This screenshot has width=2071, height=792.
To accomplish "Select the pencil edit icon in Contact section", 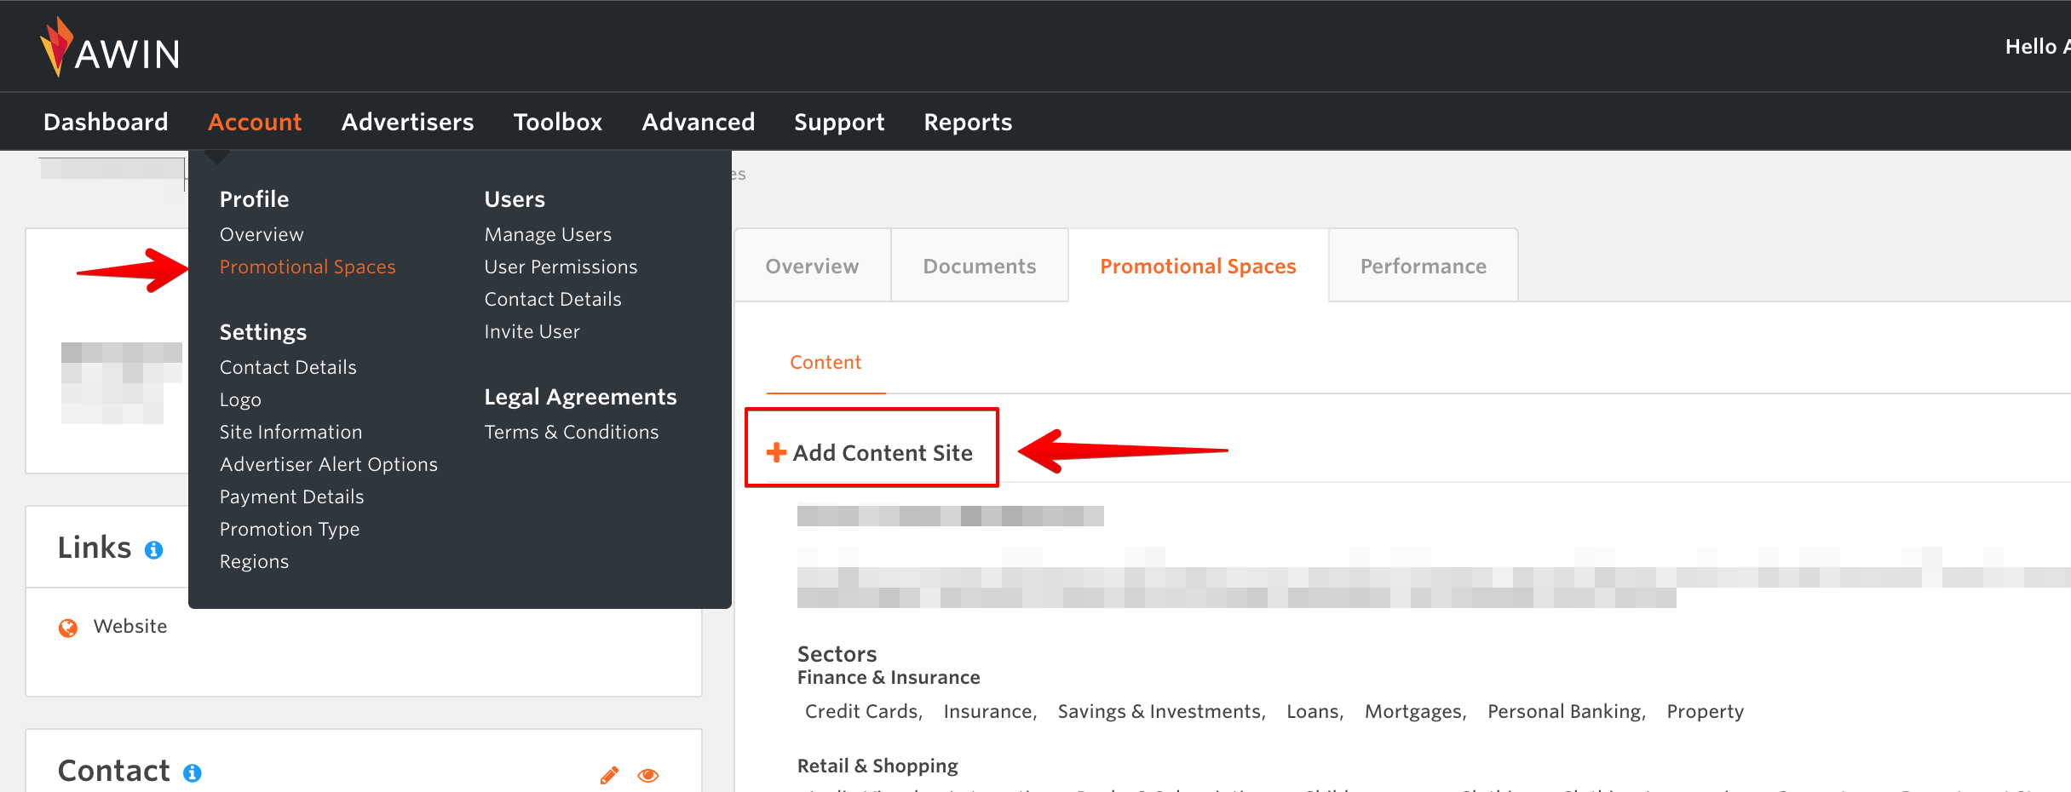I will tap(607, 775).
